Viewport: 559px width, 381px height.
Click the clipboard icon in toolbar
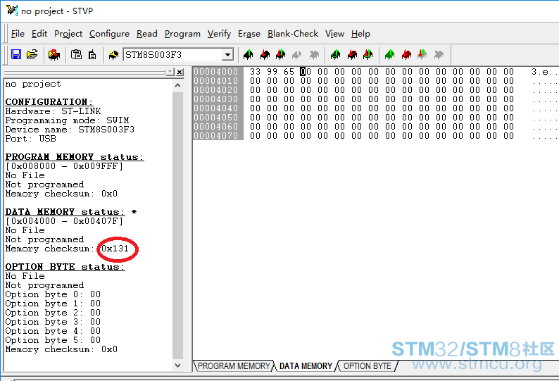click(x=76, y=55)
